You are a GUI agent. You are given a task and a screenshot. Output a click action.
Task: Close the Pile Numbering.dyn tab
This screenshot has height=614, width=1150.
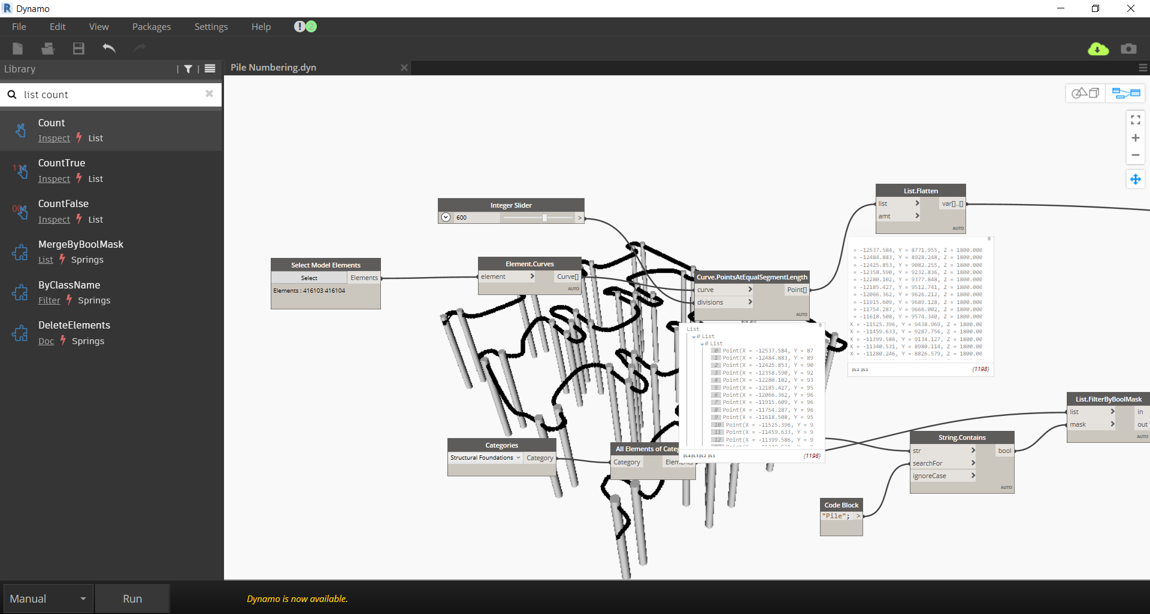[404, 68]
